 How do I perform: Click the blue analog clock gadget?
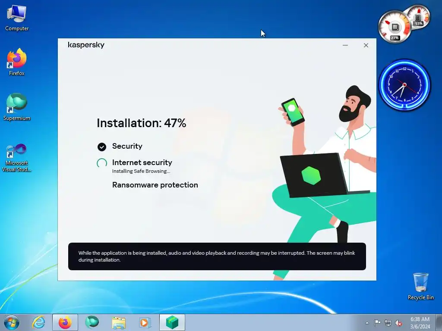pyautogui.click(x=404, y=84)
